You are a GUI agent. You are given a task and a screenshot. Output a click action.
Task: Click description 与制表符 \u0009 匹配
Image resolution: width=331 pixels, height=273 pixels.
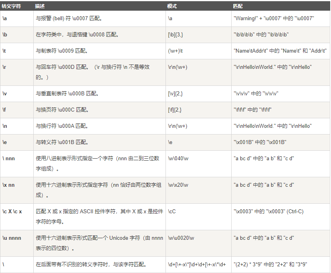(x=62, y=51)
